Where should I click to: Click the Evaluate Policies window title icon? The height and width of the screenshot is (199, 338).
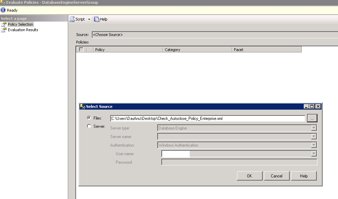pyautogui.click(x=3, y=2)
